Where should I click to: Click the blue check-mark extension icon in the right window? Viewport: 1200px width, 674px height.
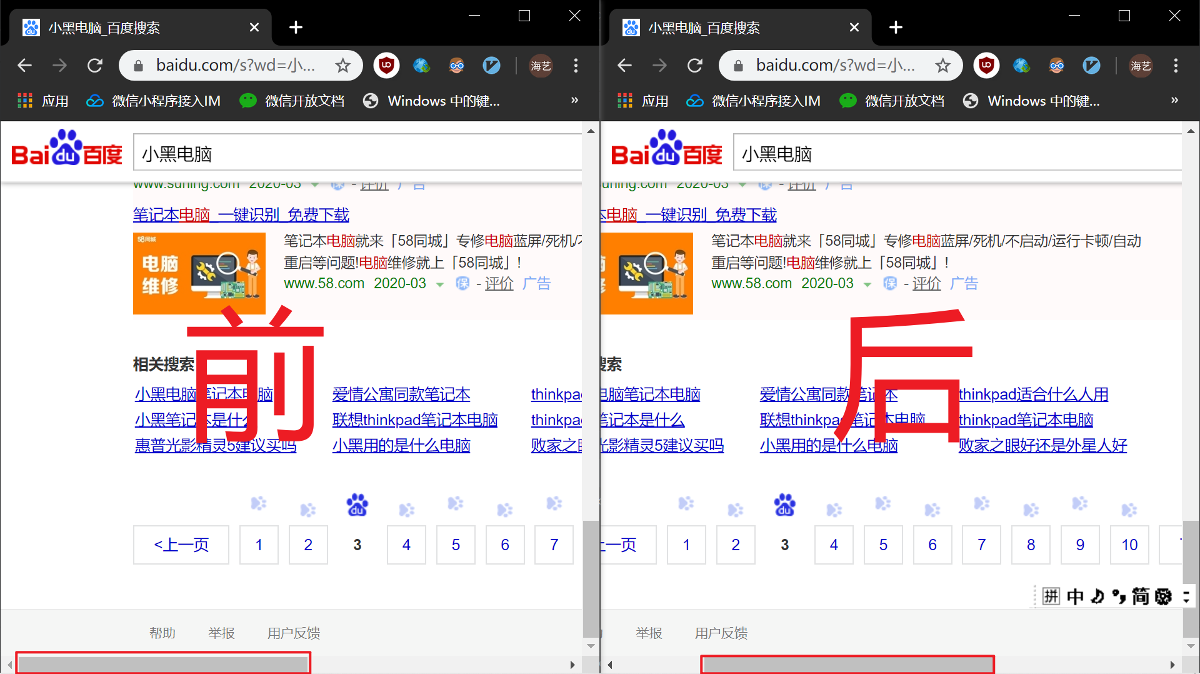1091,65
